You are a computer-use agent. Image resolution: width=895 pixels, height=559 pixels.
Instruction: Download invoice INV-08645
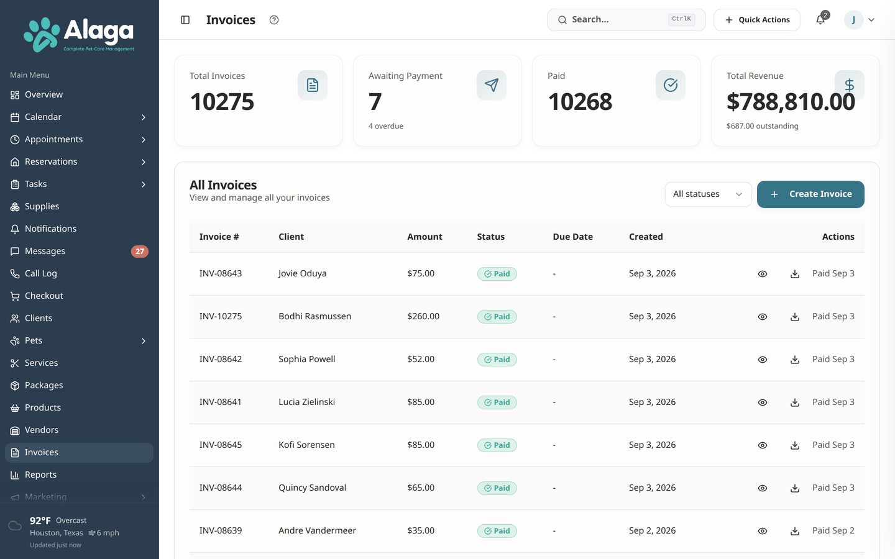pyautogui.click(x=795, y=445)
